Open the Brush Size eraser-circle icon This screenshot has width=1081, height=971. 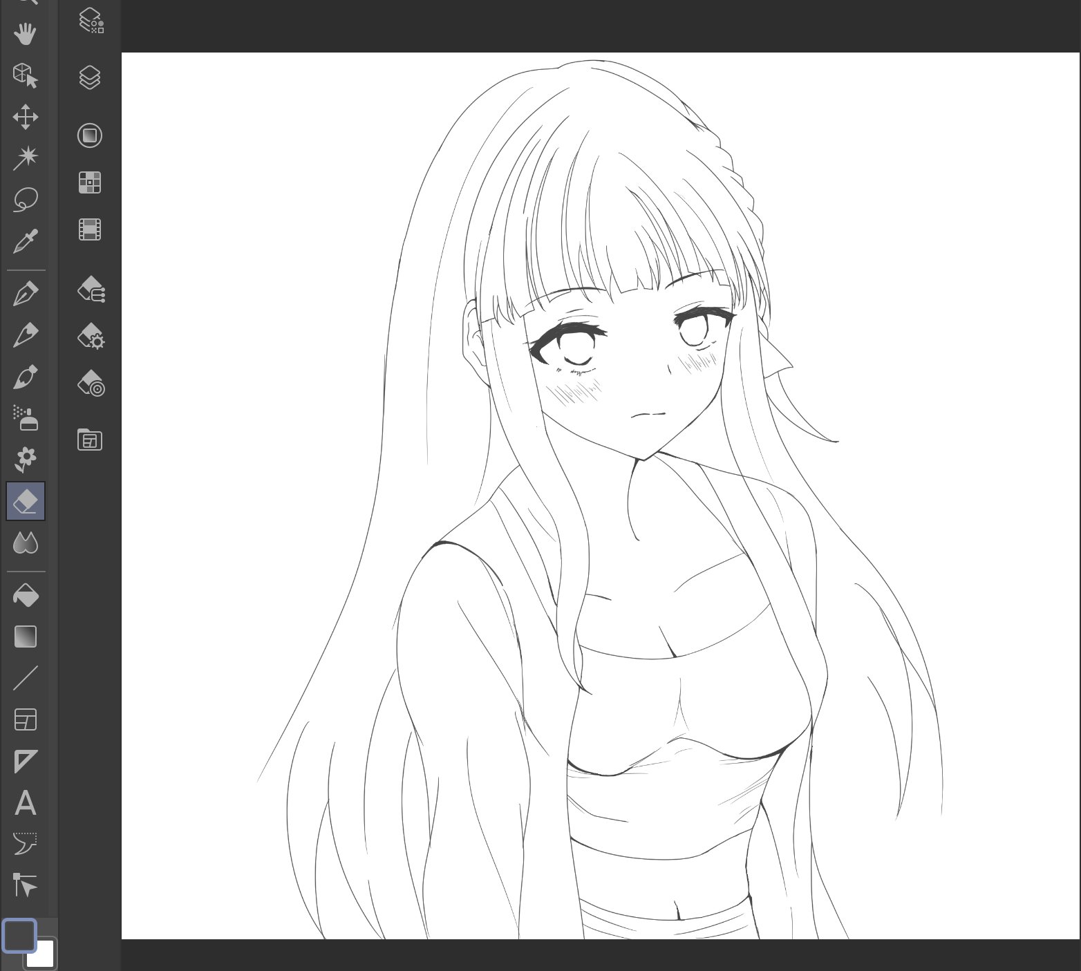91,384
